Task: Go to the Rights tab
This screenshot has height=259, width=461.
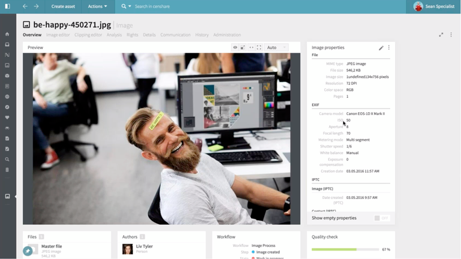Action: click(132, 35)
